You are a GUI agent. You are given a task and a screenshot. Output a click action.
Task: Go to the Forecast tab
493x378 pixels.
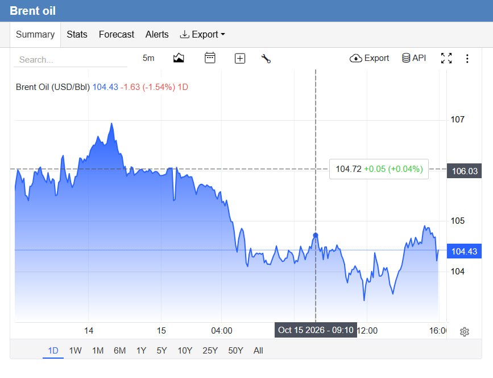tap(117, 34)
